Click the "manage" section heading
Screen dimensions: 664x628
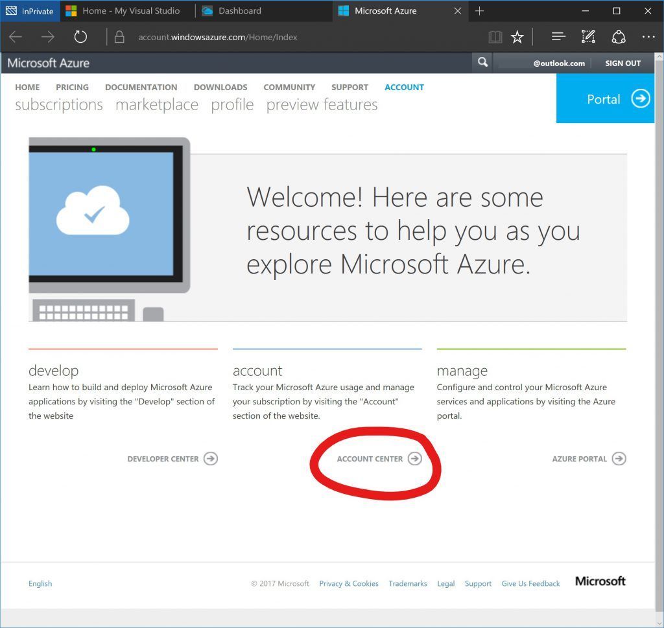pyautogui.click(x=462, y=371)
